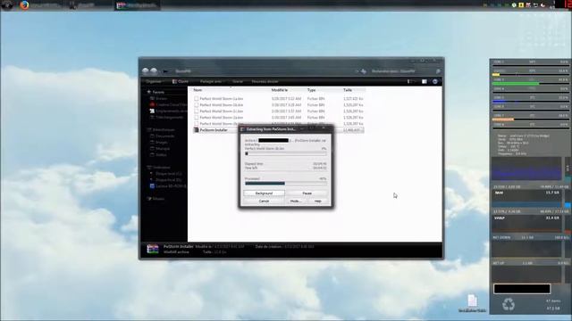The image size is (572, 321).
Task: Open the Recycle Bin on desktop
Action: point(509,304)
